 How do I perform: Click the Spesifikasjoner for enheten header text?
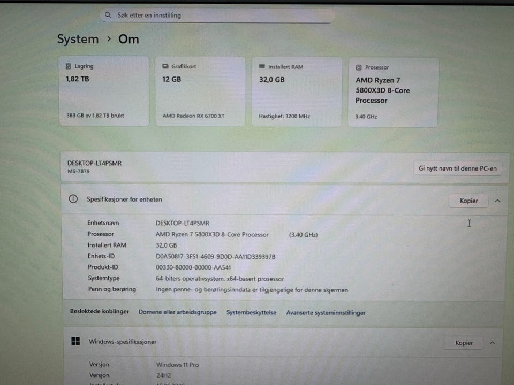click(124, 199)
